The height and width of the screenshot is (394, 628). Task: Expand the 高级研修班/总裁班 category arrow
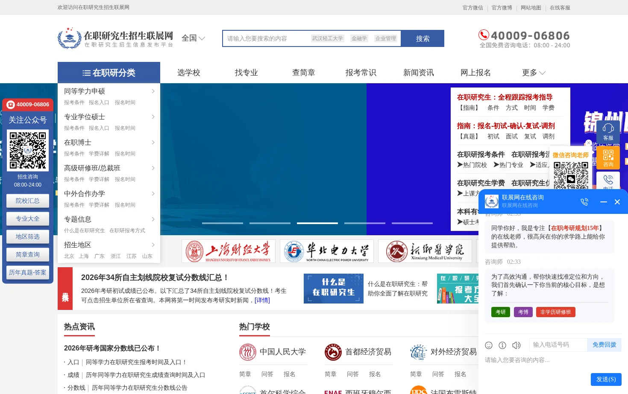[153, 168]
